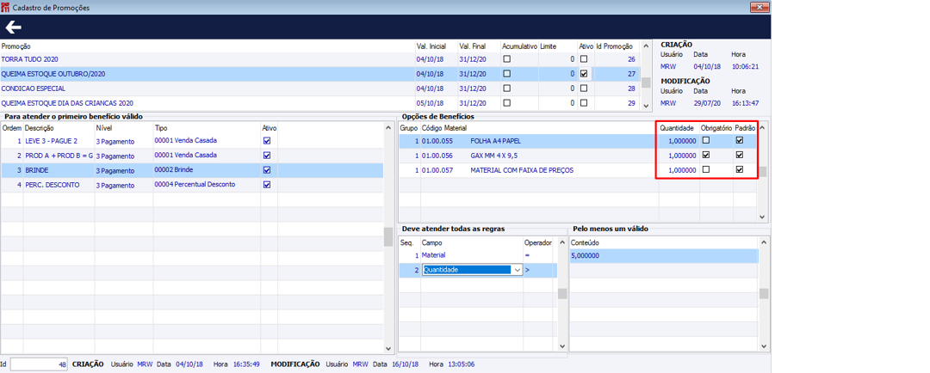
Task: Click the Código Material column header
Action: tap(444, 128)
